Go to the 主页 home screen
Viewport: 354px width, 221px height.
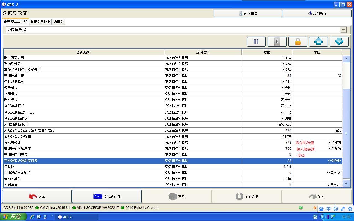[177, 196]
